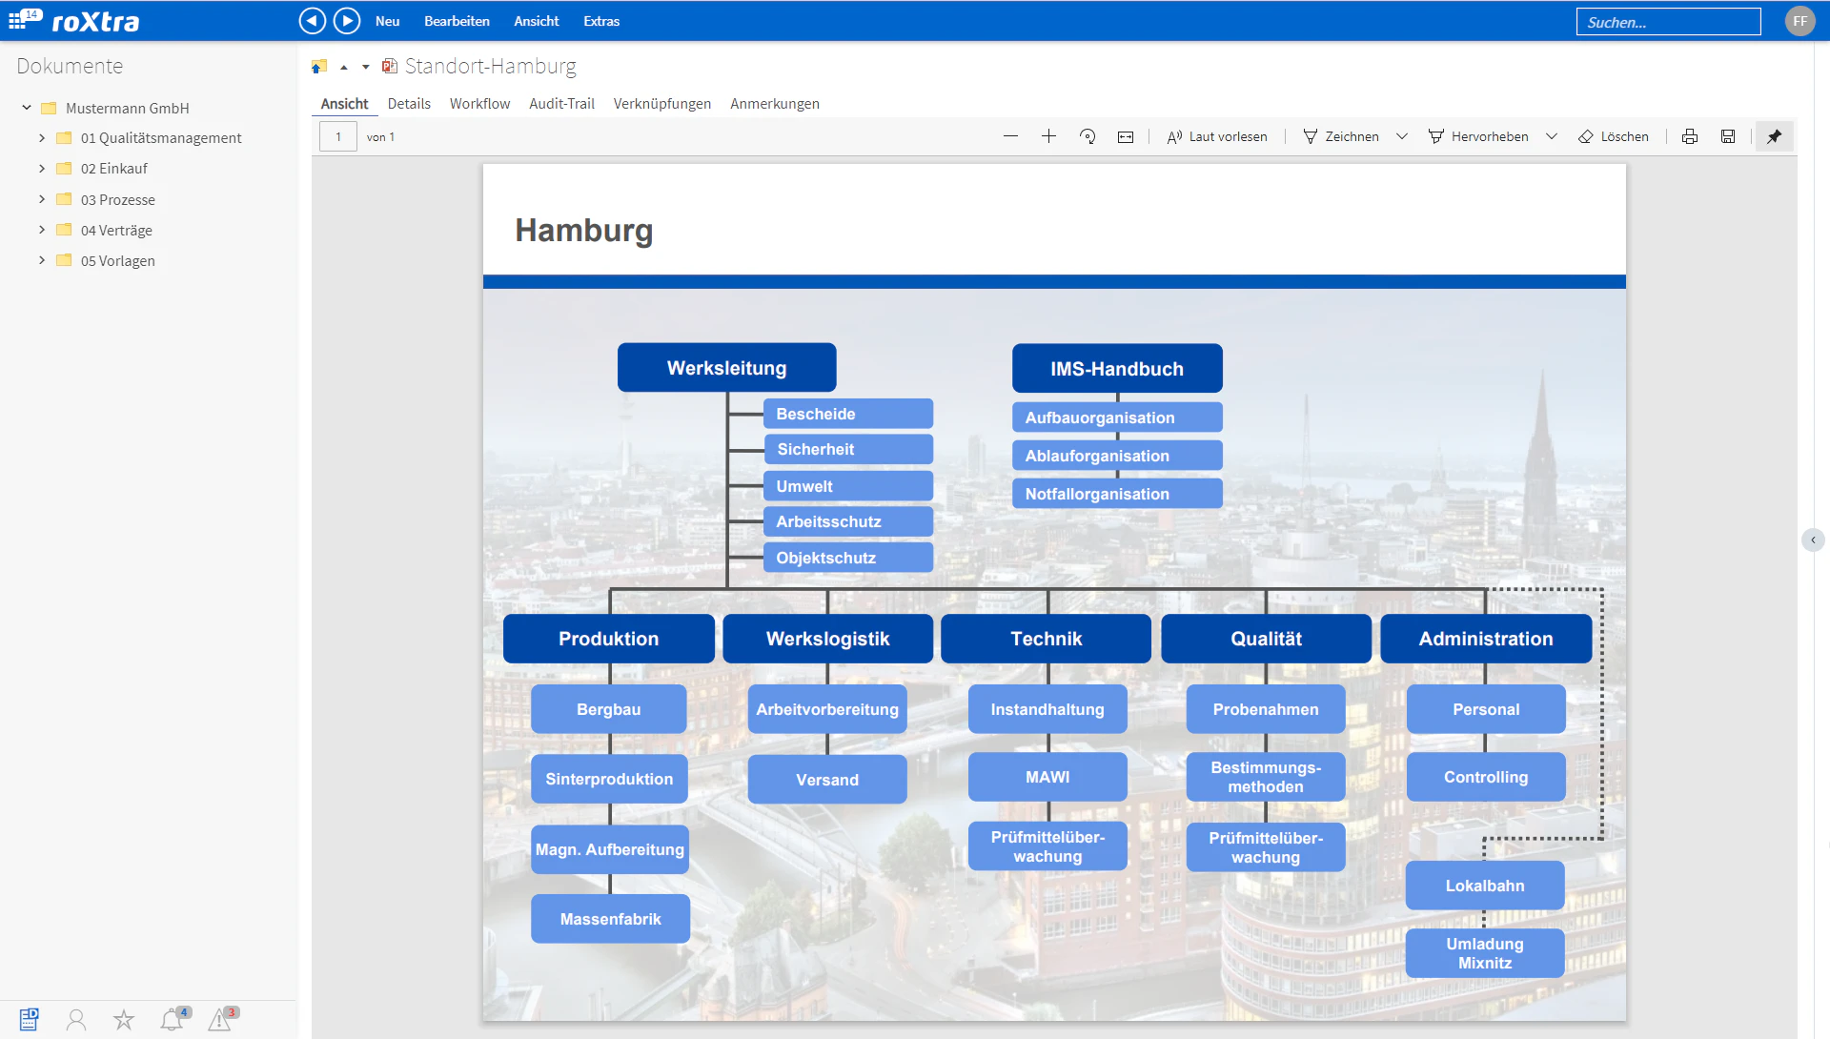
Task: Toggle the pin icon to unpin the toolbar
Action: click(1774, 136)
